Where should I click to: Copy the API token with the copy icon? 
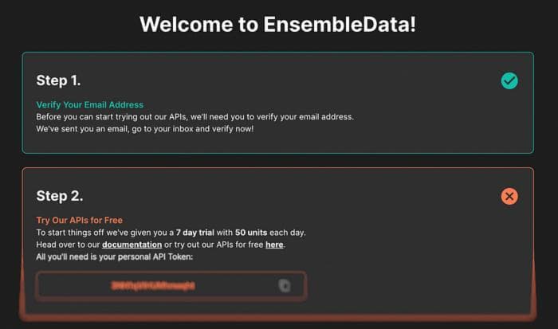(x=284, y=286)
